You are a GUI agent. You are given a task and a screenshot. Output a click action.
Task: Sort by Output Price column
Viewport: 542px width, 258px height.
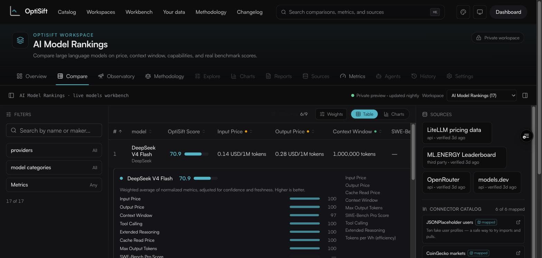coord(295,131)
